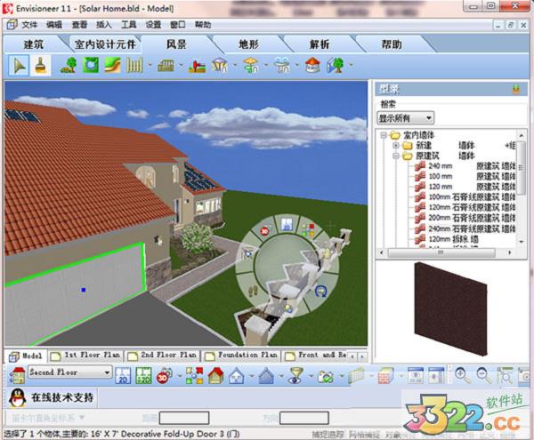Screen dimensions: 534x440
Task: Choose the patio umbrella furniture tool
Action: (251, 65)
